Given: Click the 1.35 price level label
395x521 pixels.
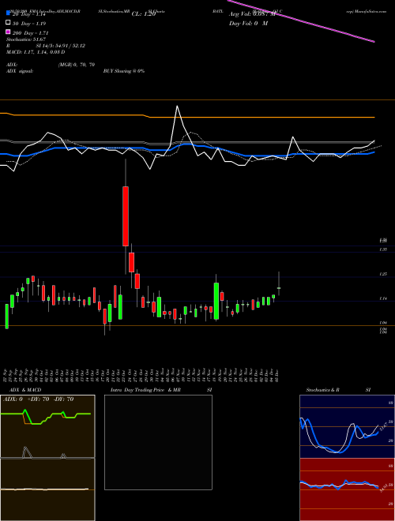Looking at the screenshot, I should point(383,249).
